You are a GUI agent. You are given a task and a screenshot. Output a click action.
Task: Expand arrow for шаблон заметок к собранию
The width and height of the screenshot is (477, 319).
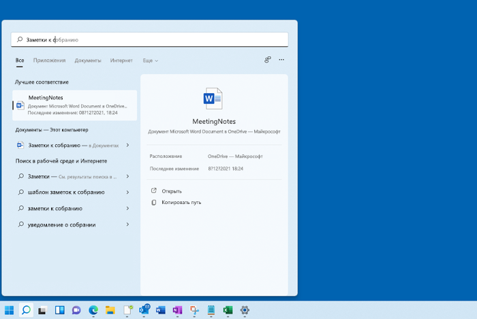click(x=128, y=192)
